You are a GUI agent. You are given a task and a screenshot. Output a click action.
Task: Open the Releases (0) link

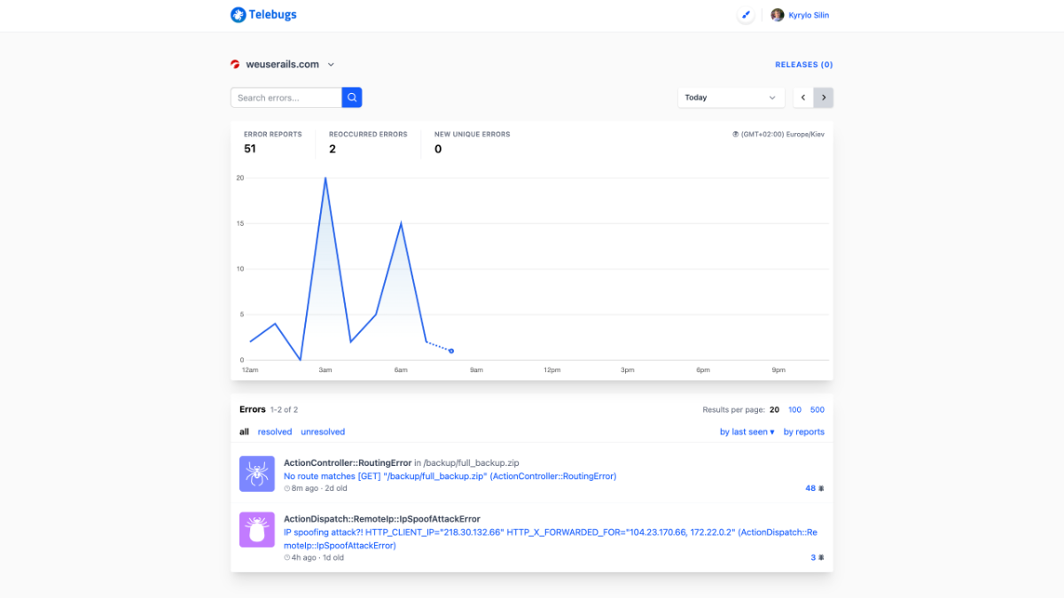tap(803, 65)
